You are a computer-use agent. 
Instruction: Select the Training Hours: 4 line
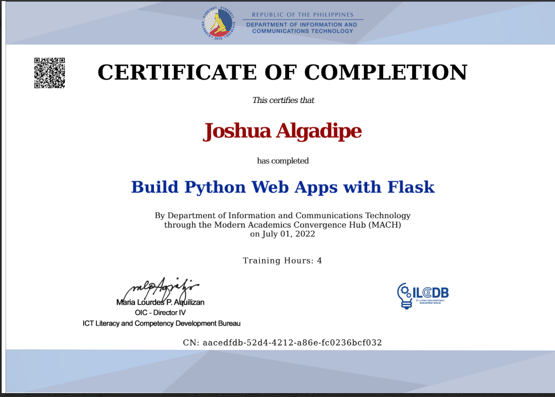pyautogui.click(x=282, y=260)
